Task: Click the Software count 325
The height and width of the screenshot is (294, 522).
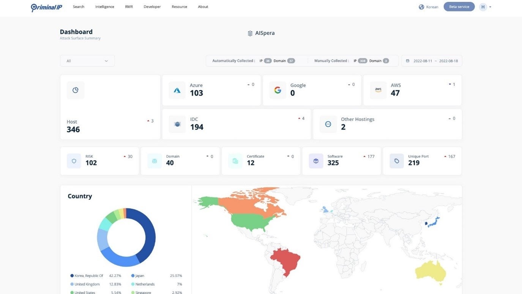Action: point(333,163)
